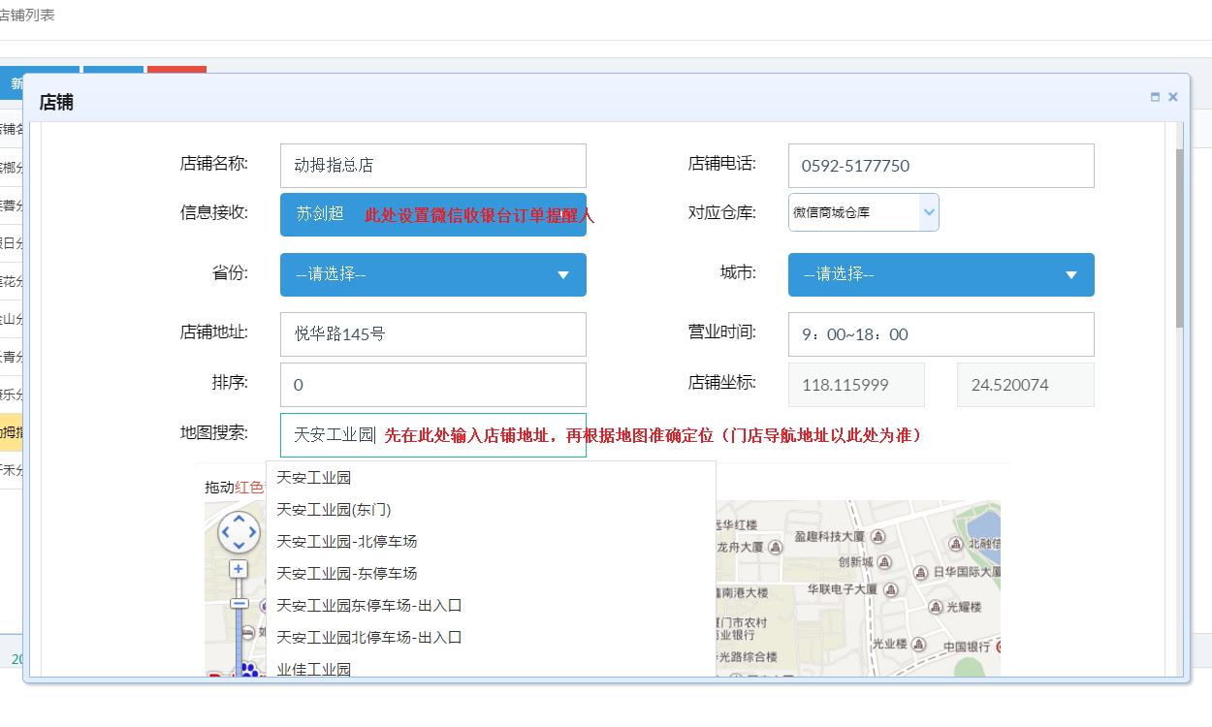Click the latitude field 24.520074

tap(1025, 385)
